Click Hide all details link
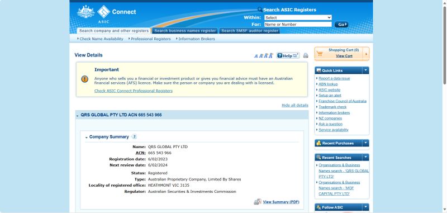This screenshot has width=447, height=213. pos(295,105)
